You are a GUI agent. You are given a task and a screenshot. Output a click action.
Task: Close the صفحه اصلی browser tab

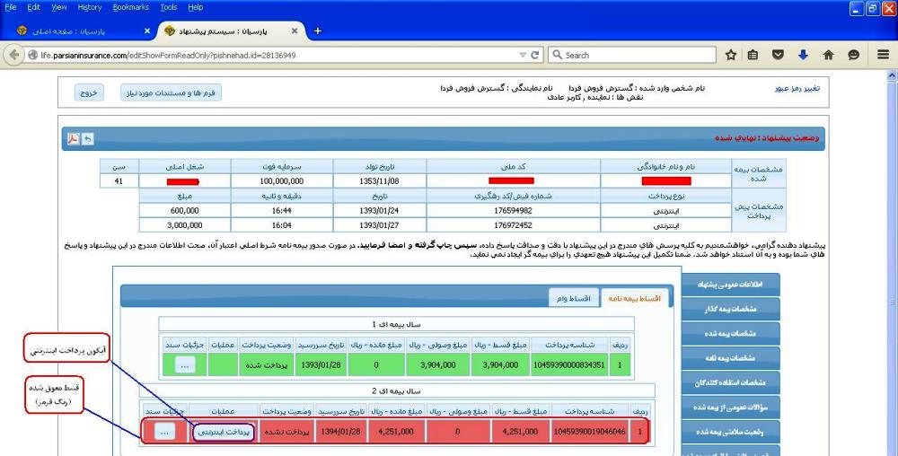(146, 31)
